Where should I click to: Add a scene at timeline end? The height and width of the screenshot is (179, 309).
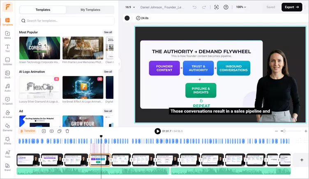[x=302, y=160]
